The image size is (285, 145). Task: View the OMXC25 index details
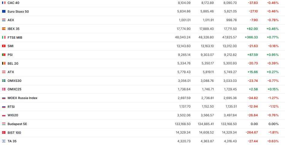[x=14, y=89]
